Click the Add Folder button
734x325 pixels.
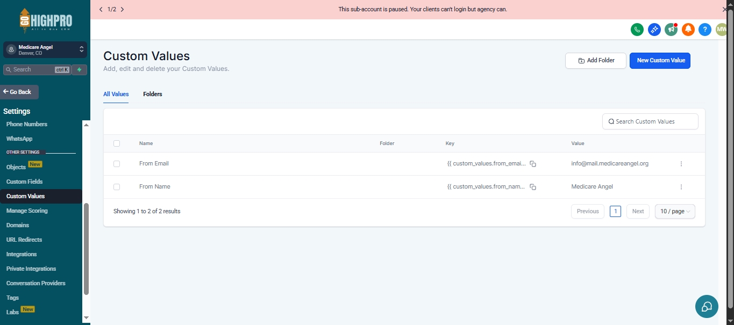[x=596, y=61]
